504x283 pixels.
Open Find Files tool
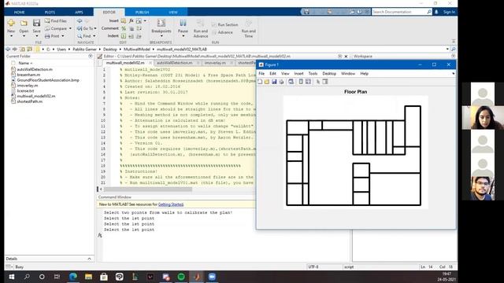click(x=56, y=21)
